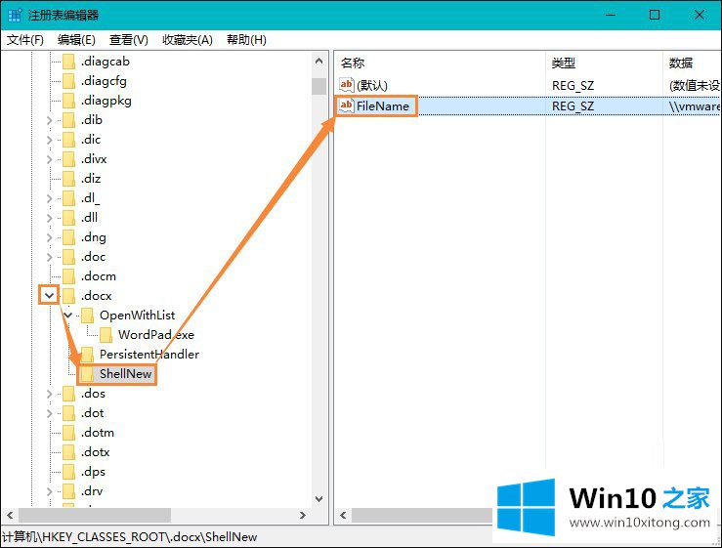Click the .docx folder icon

point(69,296)
